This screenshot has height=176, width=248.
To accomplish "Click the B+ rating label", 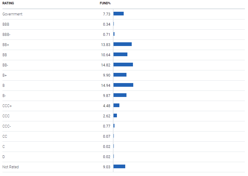I will pyautogui.click(x=5, y=75).
